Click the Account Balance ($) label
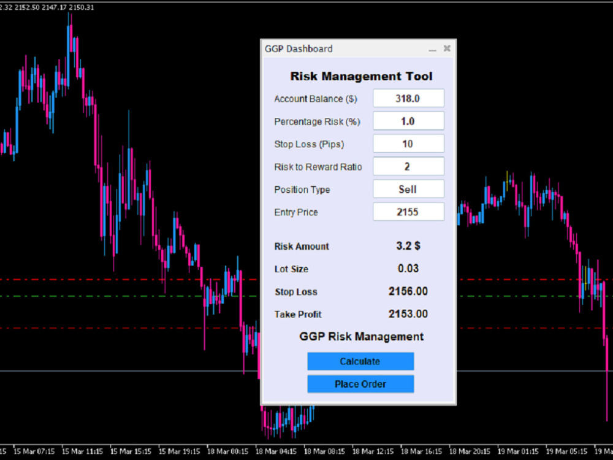Screen dimensions: 613x460 pyautogui.click(x=316, y=99)
